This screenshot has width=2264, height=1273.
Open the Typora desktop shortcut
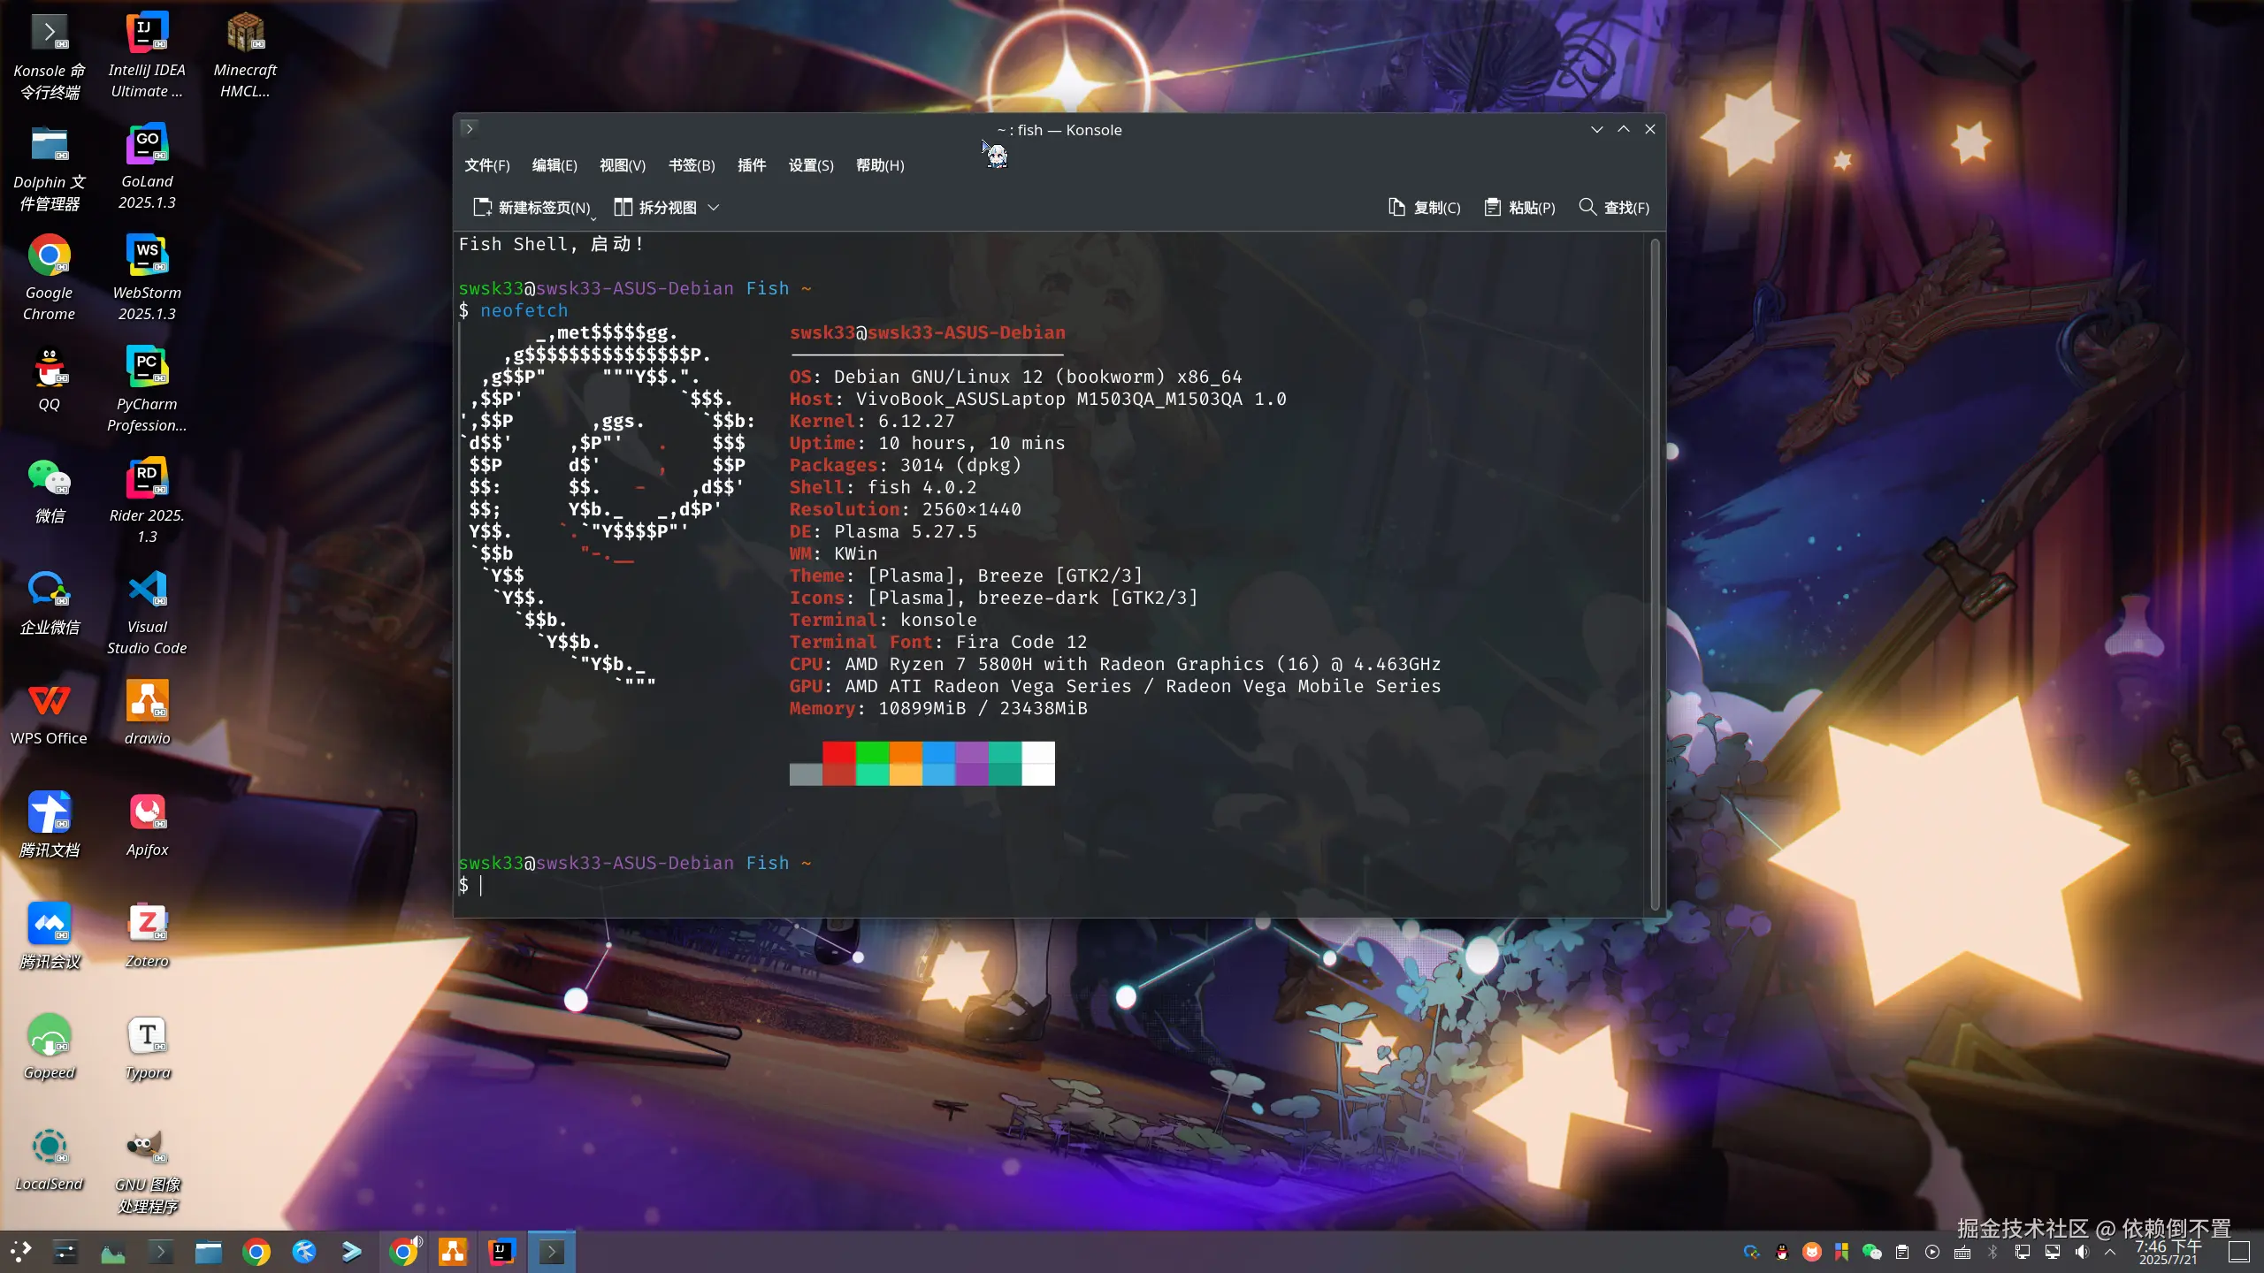click(147, 1036)
